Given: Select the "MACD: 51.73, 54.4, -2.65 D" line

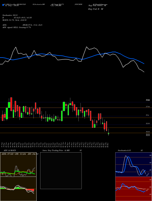Looking at the screenshot, I should pos(15,20).
